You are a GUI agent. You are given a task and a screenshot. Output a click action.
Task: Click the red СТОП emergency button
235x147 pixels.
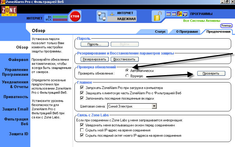click(x=75, y=16)
